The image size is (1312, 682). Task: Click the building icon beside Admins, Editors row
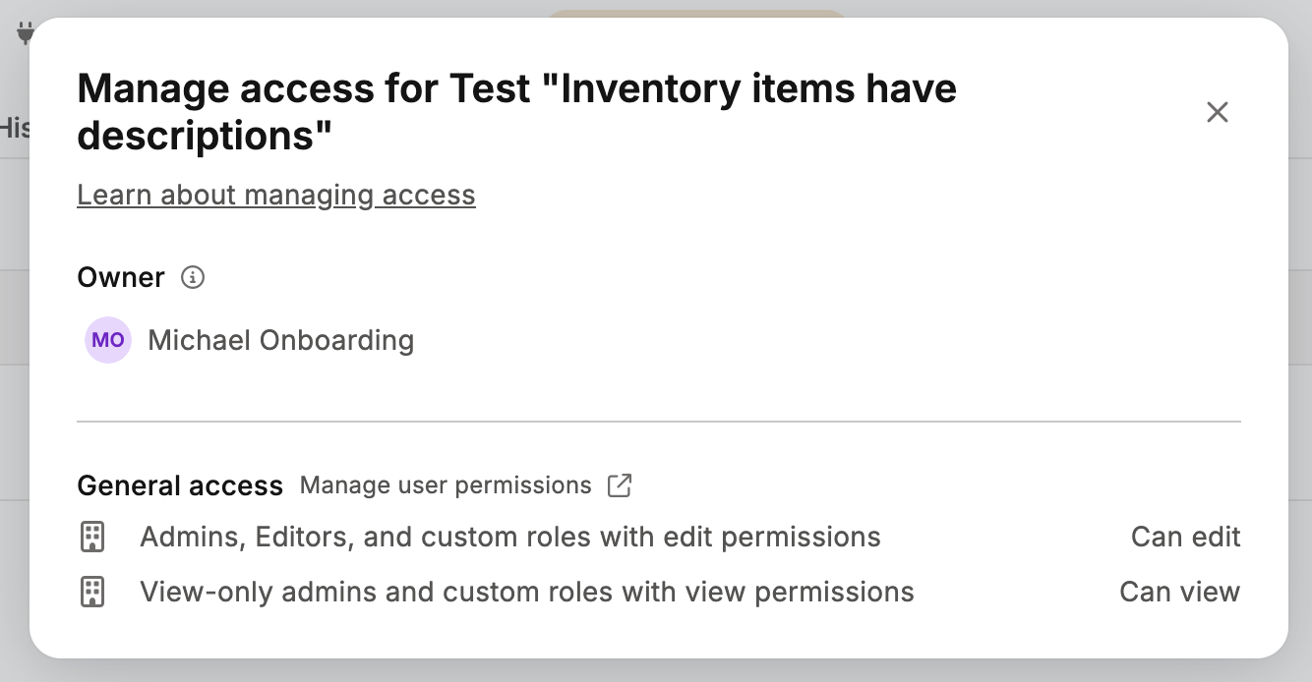tap(91, 537)
